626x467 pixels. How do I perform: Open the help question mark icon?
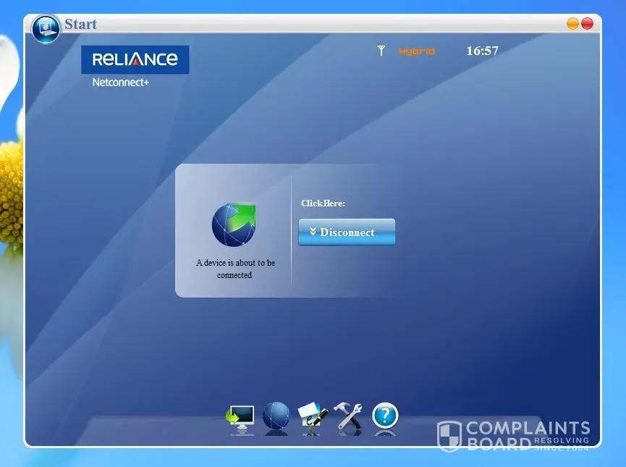[x=385, y=416]
